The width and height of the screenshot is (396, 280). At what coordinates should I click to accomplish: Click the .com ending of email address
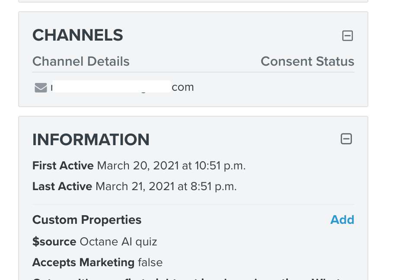[182, 87]
